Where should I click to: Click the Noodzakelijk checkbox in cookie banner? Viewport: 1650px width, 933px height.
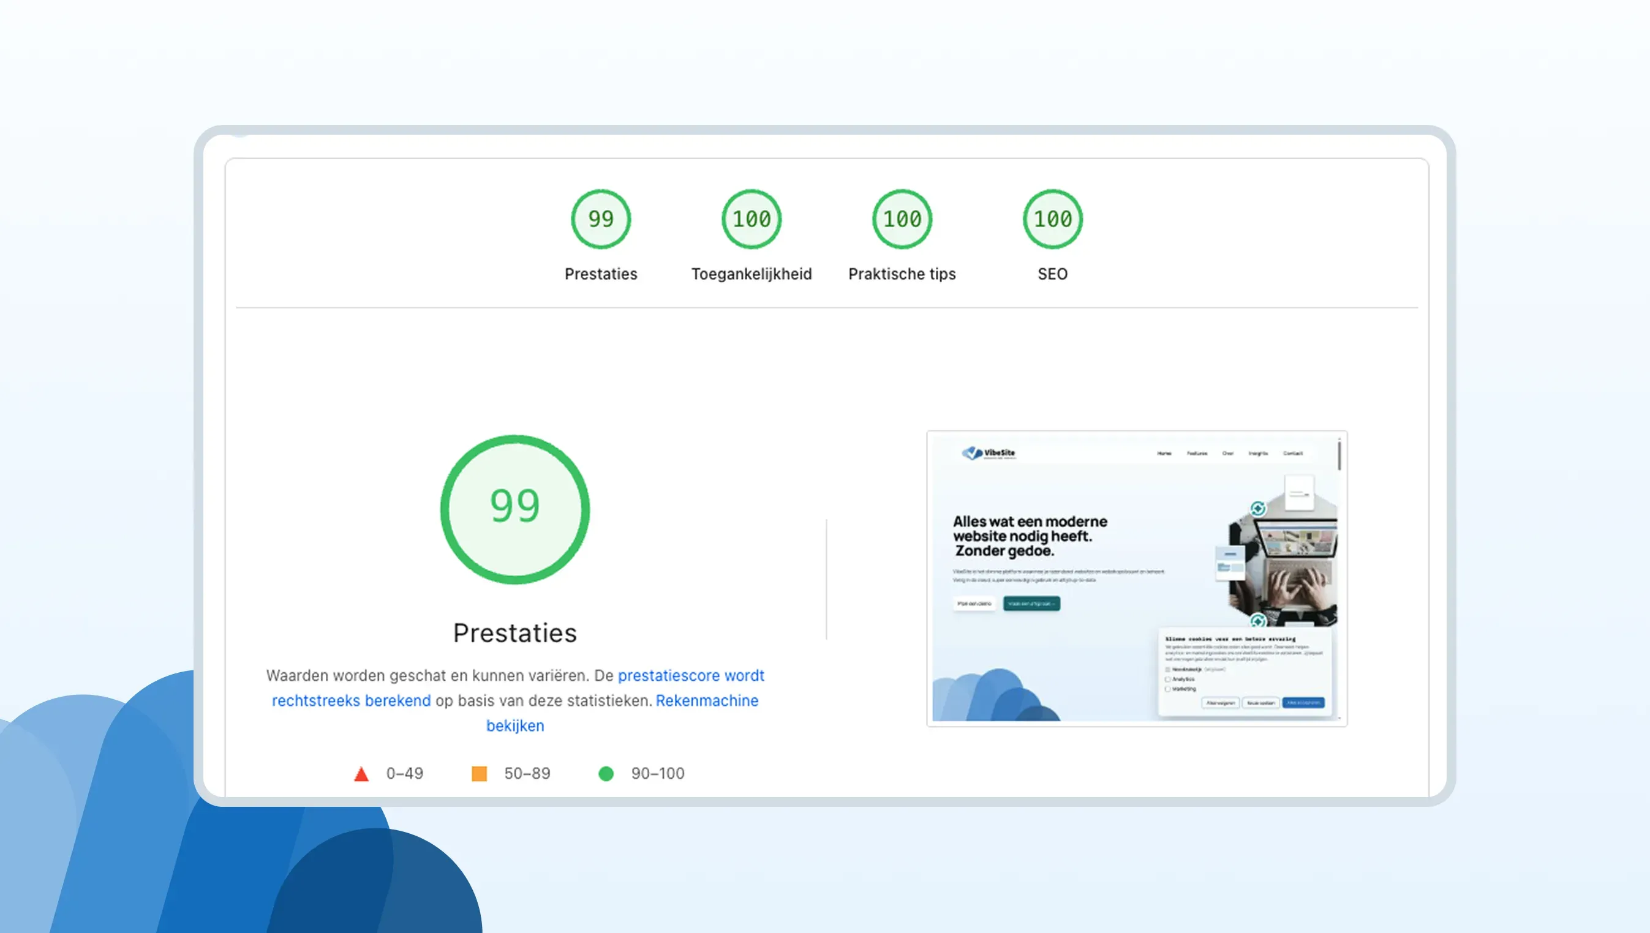click(x=1168, y=669)
